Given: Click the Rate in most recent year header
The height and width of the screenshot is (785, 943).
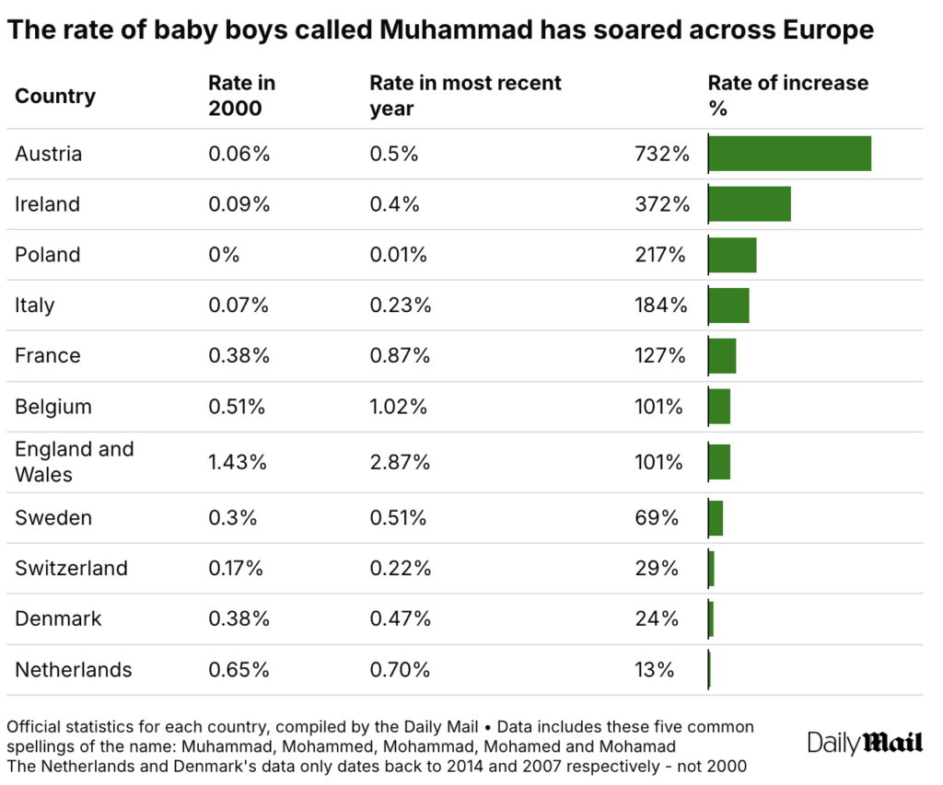Looking at the screenshot, I should coord(465,95).
